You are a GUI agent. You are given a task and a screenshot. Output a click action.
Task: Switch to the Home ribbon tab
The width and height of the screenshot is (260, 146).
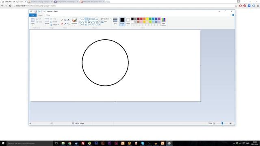(41, 15)
